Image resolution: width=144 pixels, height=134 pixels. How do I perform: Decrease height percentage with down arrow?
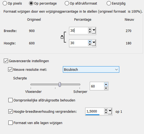pyautogui.click(x=90, y=44)
